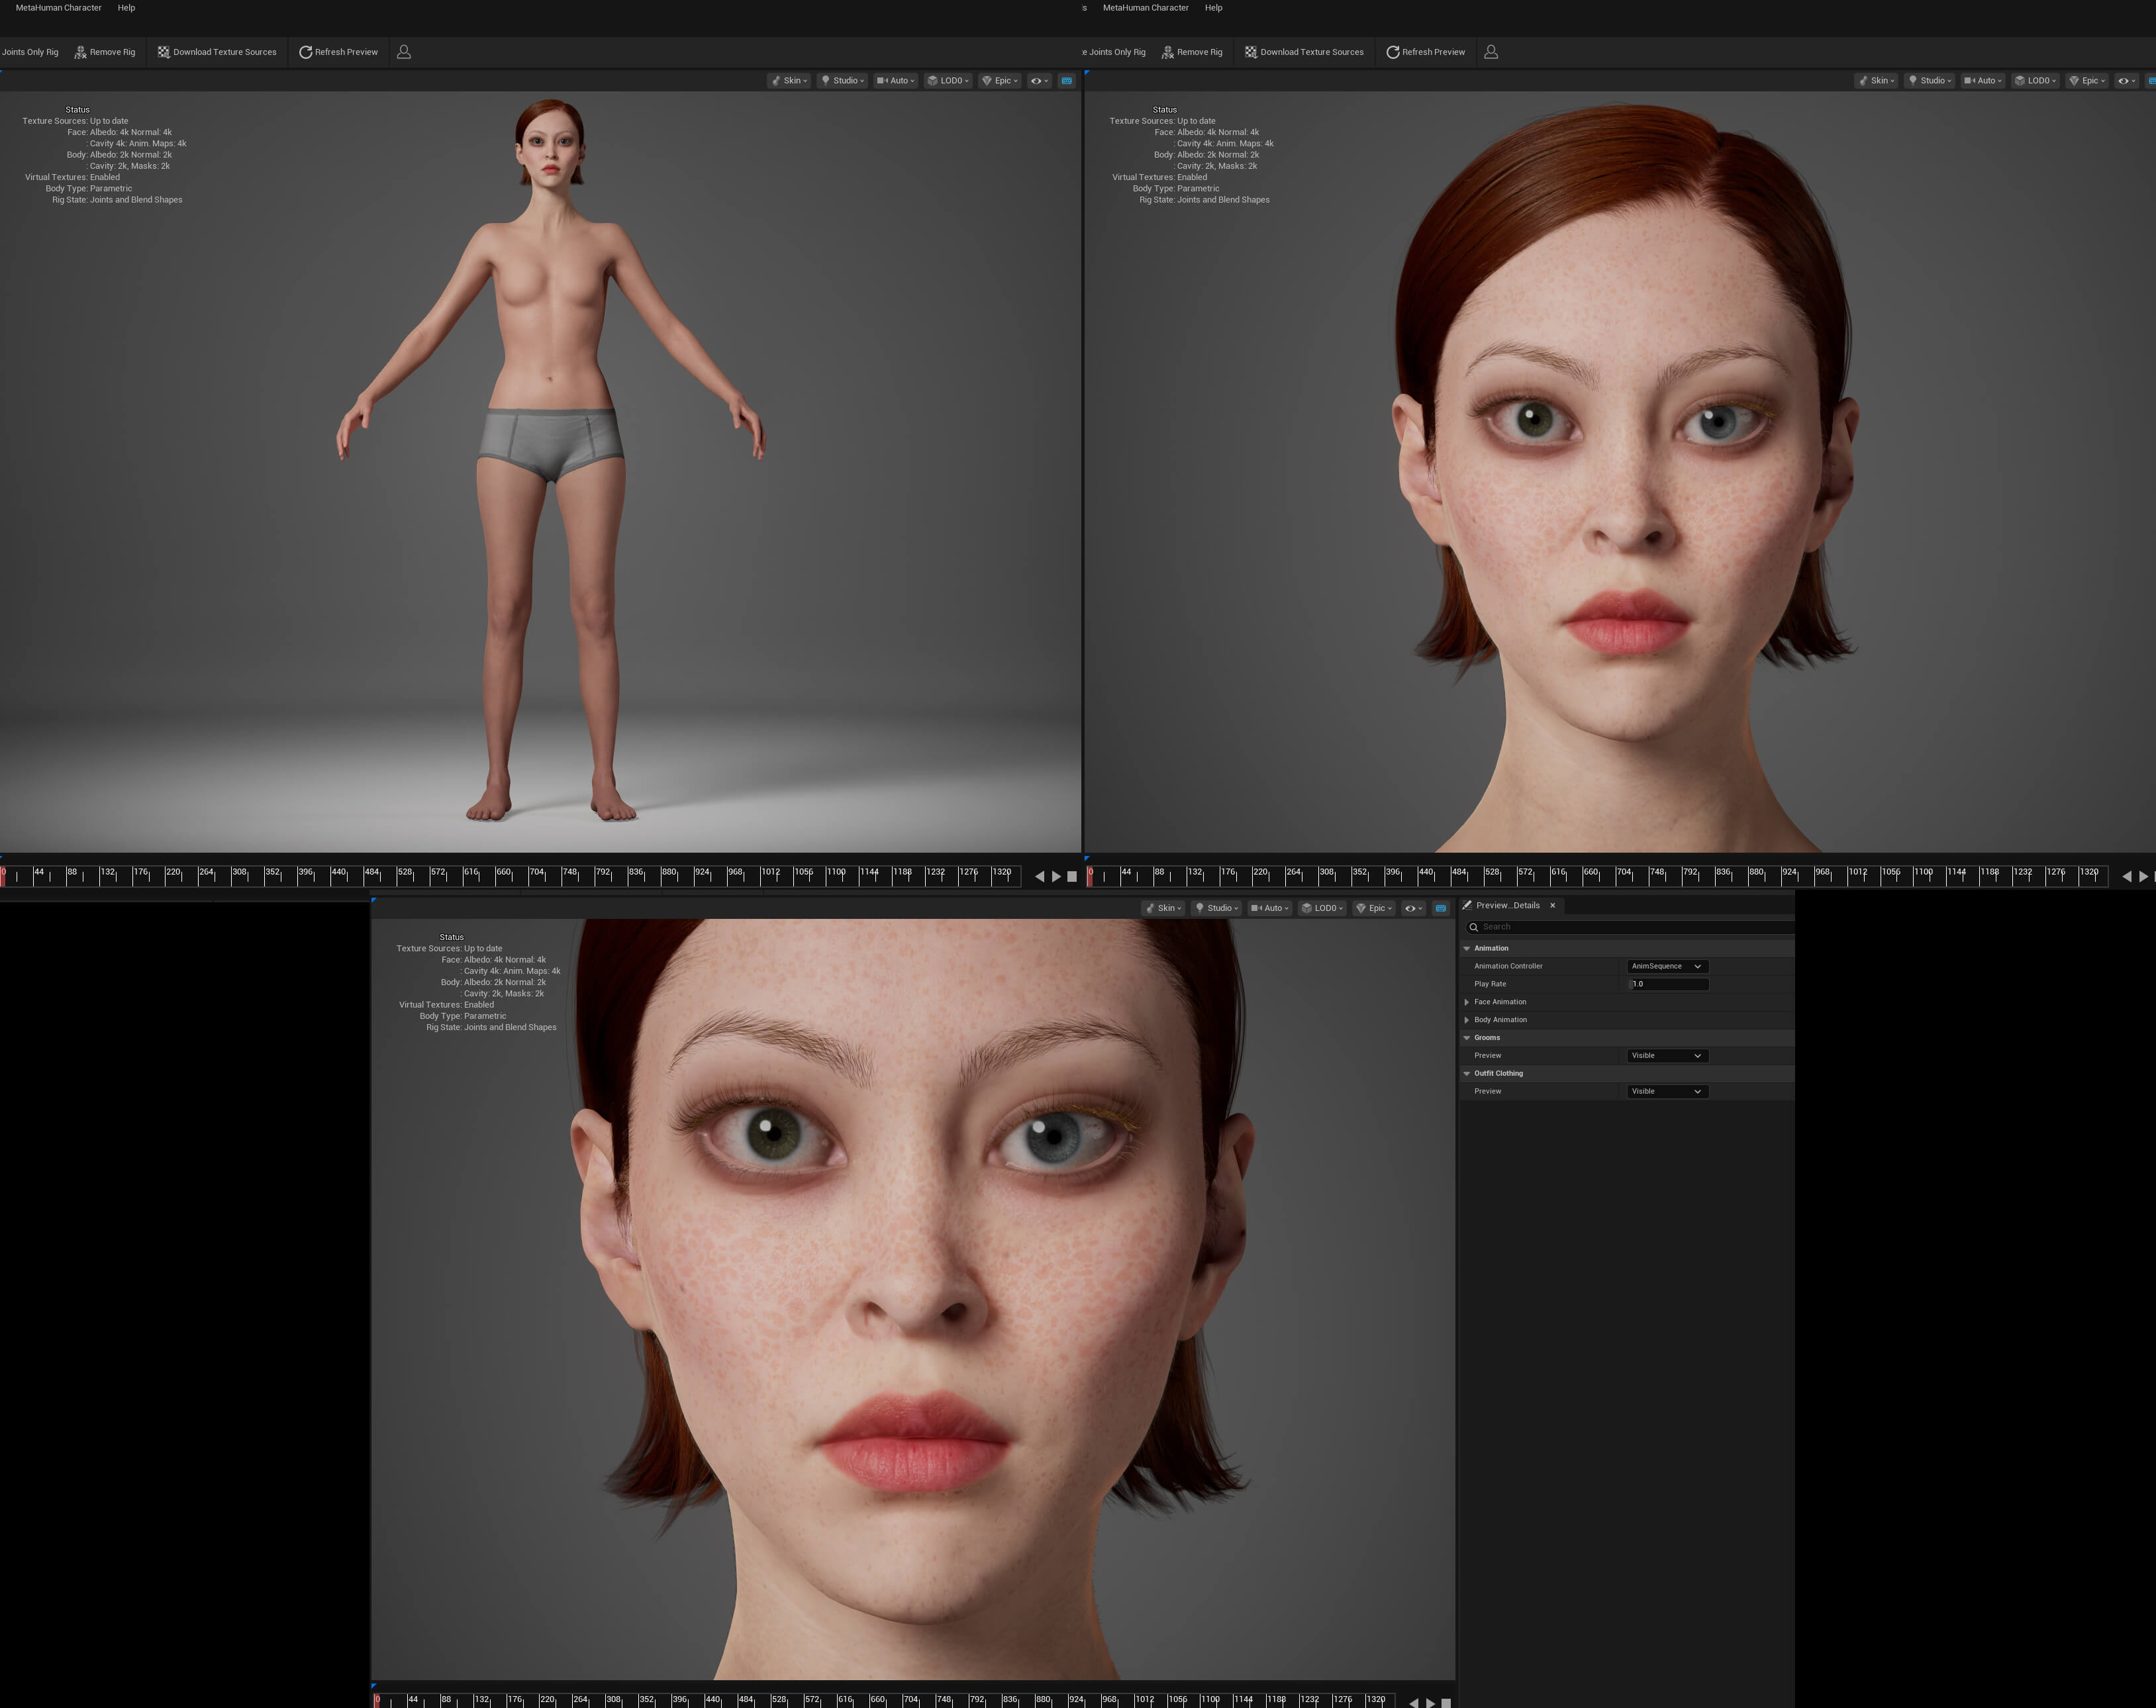Click frame 660 on the full-body viewport timeline
Image resolution: width=2156 pixels, height=1708 pixels.
tap(503, 873)
